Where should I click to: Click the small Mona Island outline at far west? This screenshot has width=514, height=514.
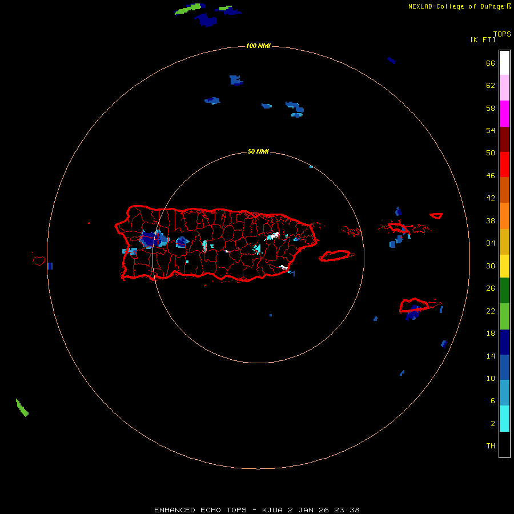click(39, 260)
